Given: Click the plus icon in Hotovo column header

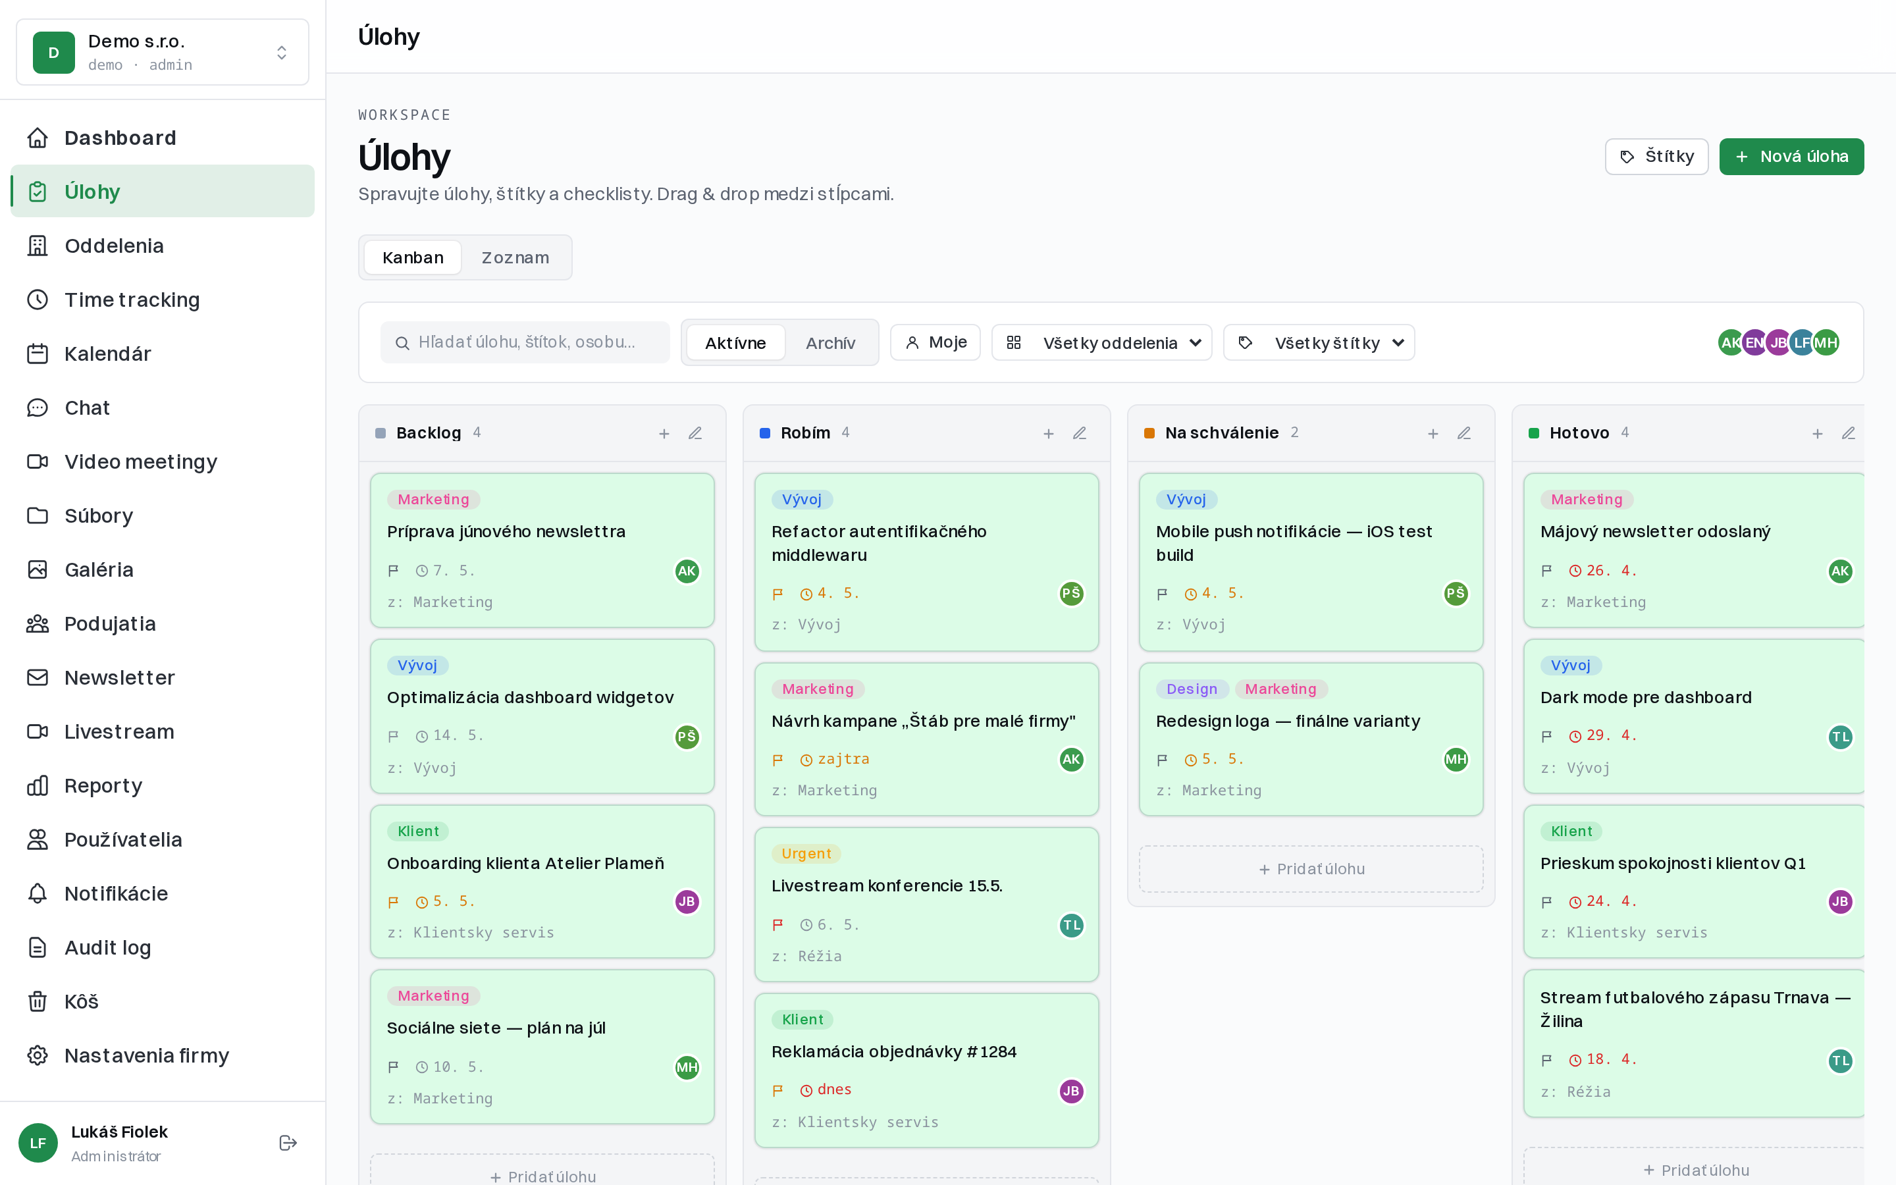Looking at the screenshot, I should click(x=1818, y=433).
